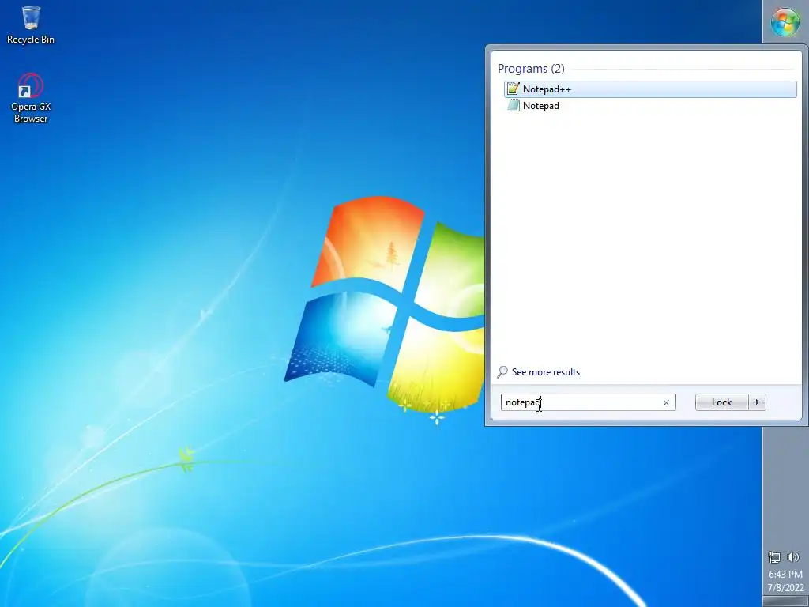Screen dimensions: 809x607
Task: Open the Recycle Bin desktop icon
Action: (31, 25)
